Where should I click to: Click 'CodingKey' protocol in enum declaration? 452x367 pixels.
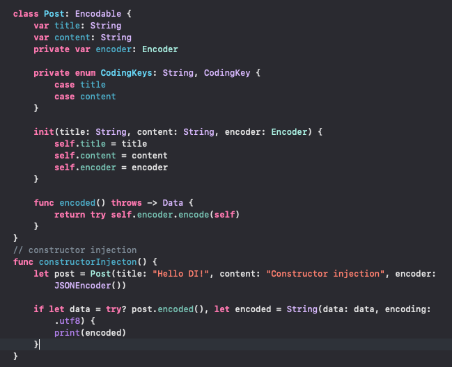pos(227,73)
